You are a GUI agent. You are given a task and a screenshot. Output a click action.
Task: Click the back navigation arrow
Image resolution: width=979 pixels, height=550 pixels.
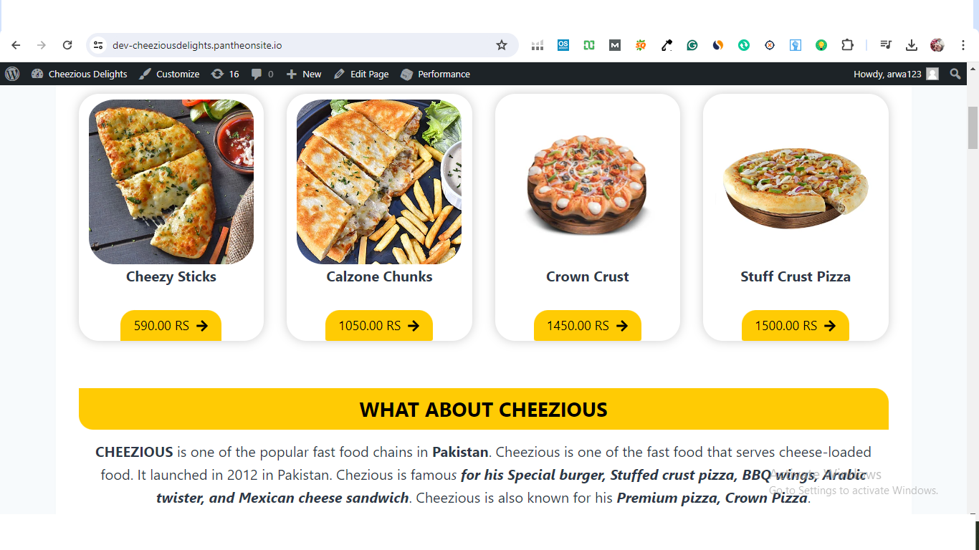[16, 45]
